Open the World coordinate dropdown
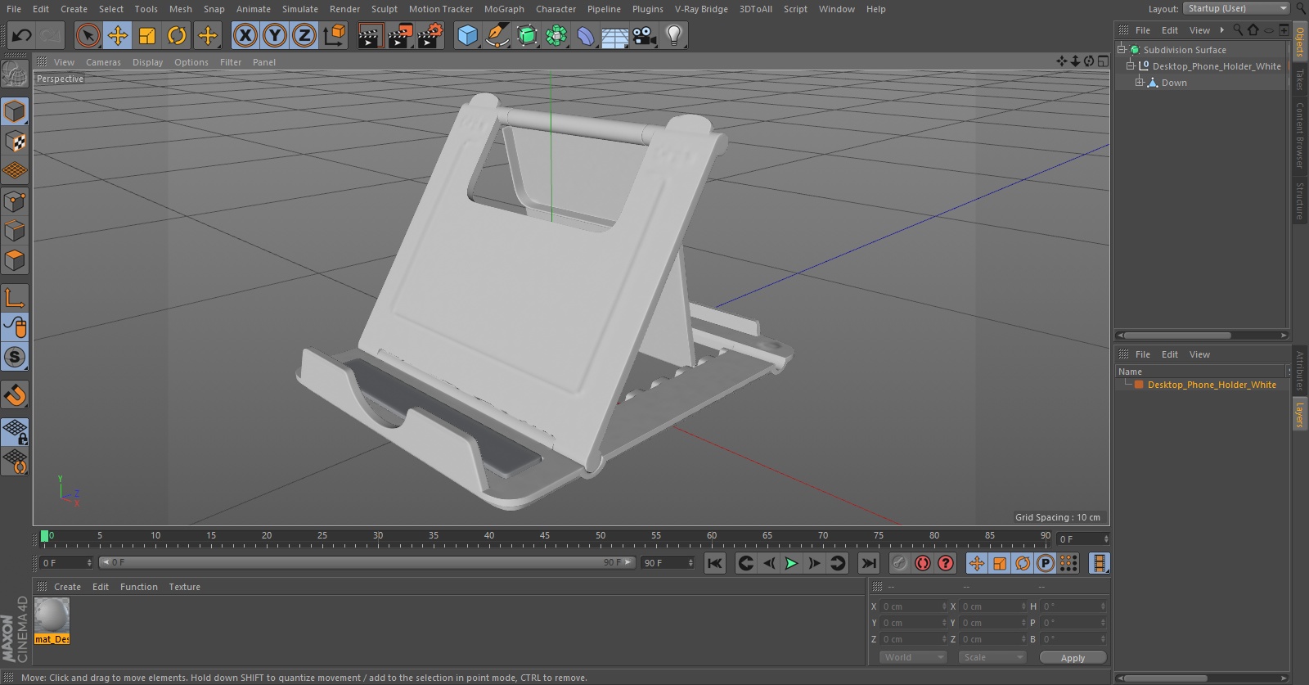1309x685 pixels. click(913, 657)
